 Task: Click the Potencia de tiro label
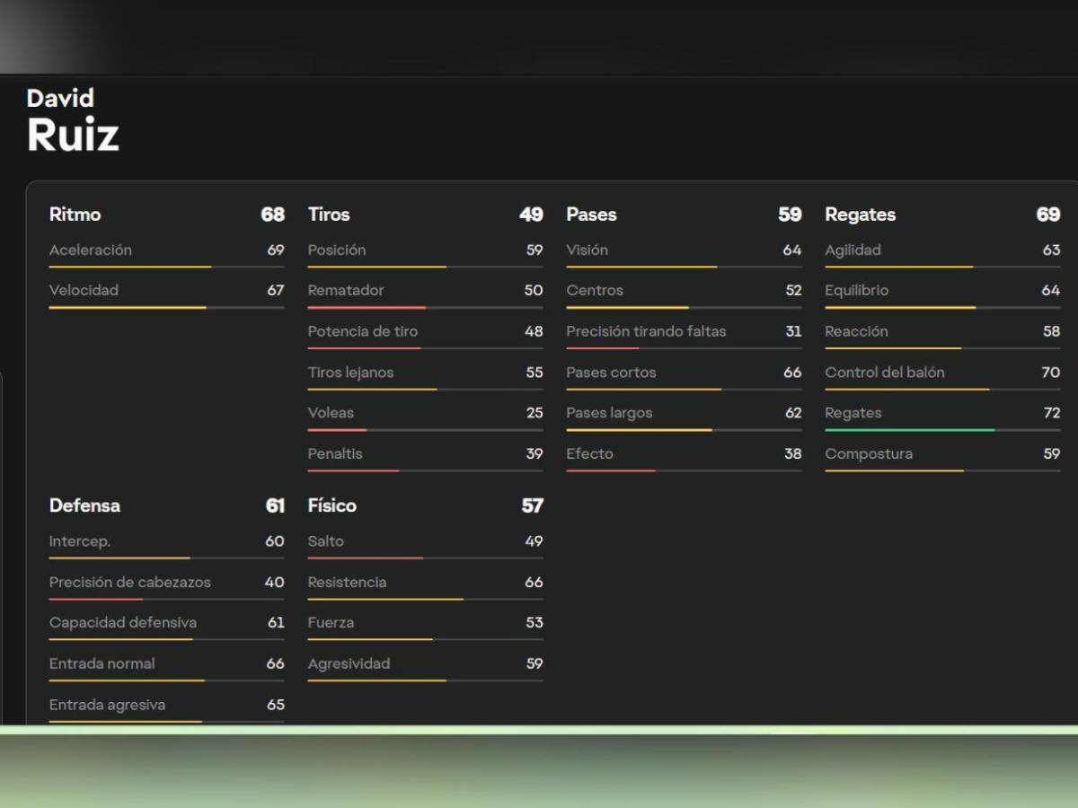362,331
